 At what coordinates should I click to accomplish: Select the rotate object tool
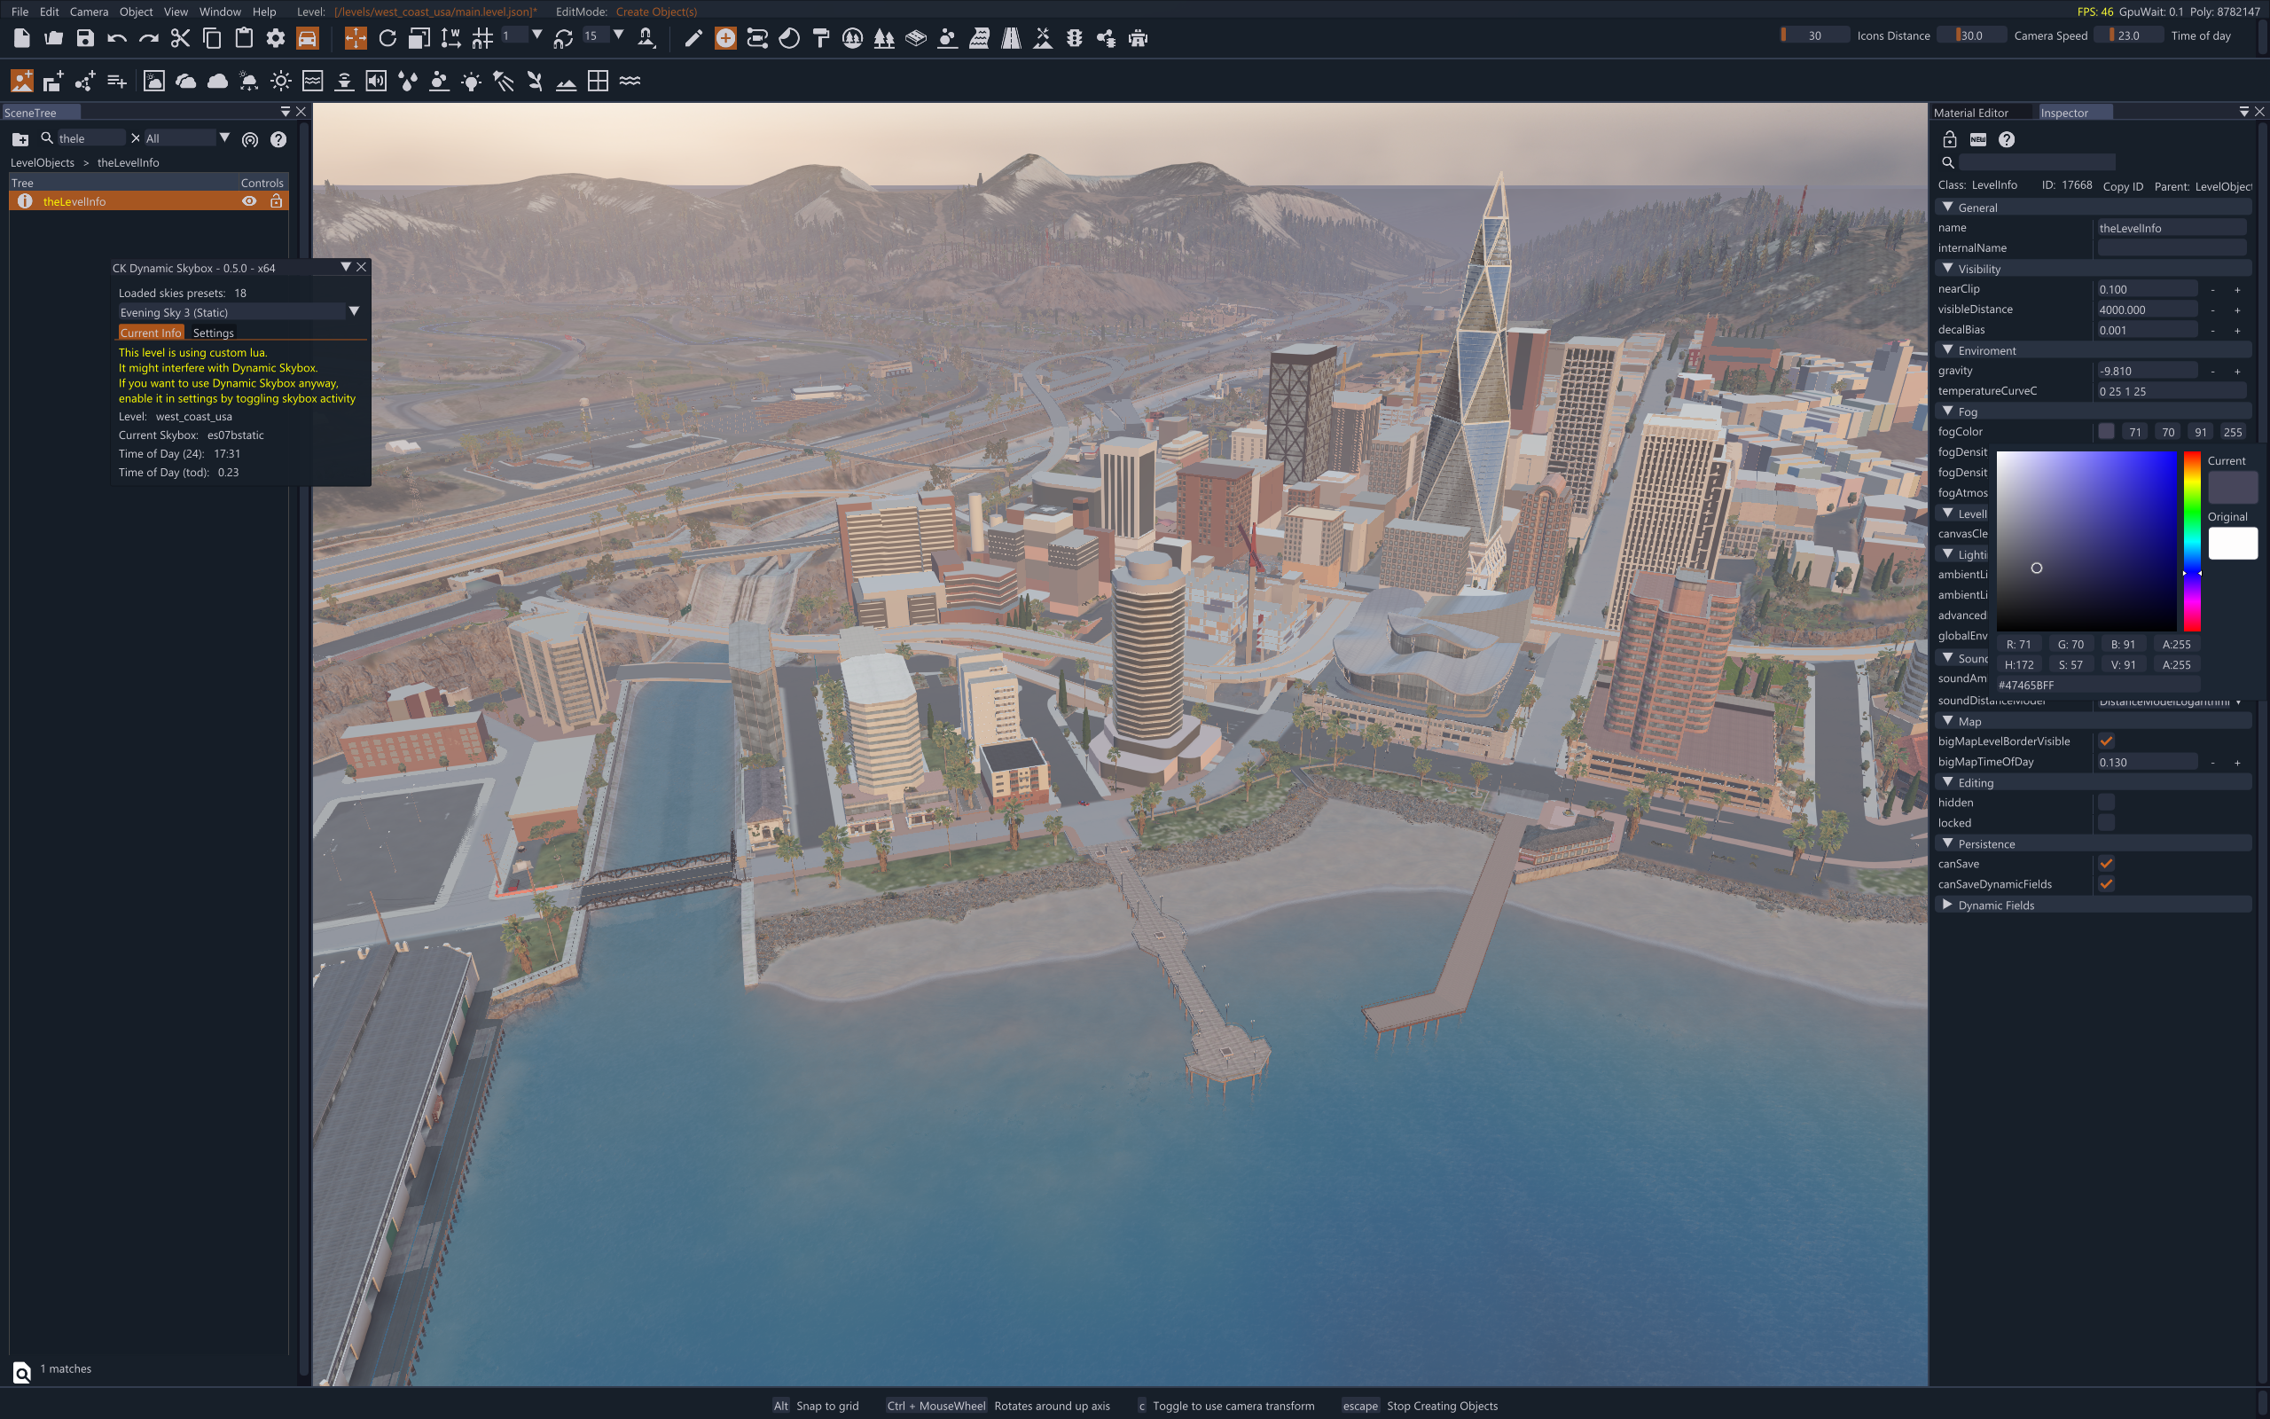[x=387, y=38]
